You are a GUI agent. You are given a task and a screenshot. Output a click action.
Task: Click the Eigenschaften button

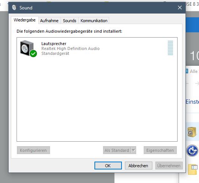(160, 150)
